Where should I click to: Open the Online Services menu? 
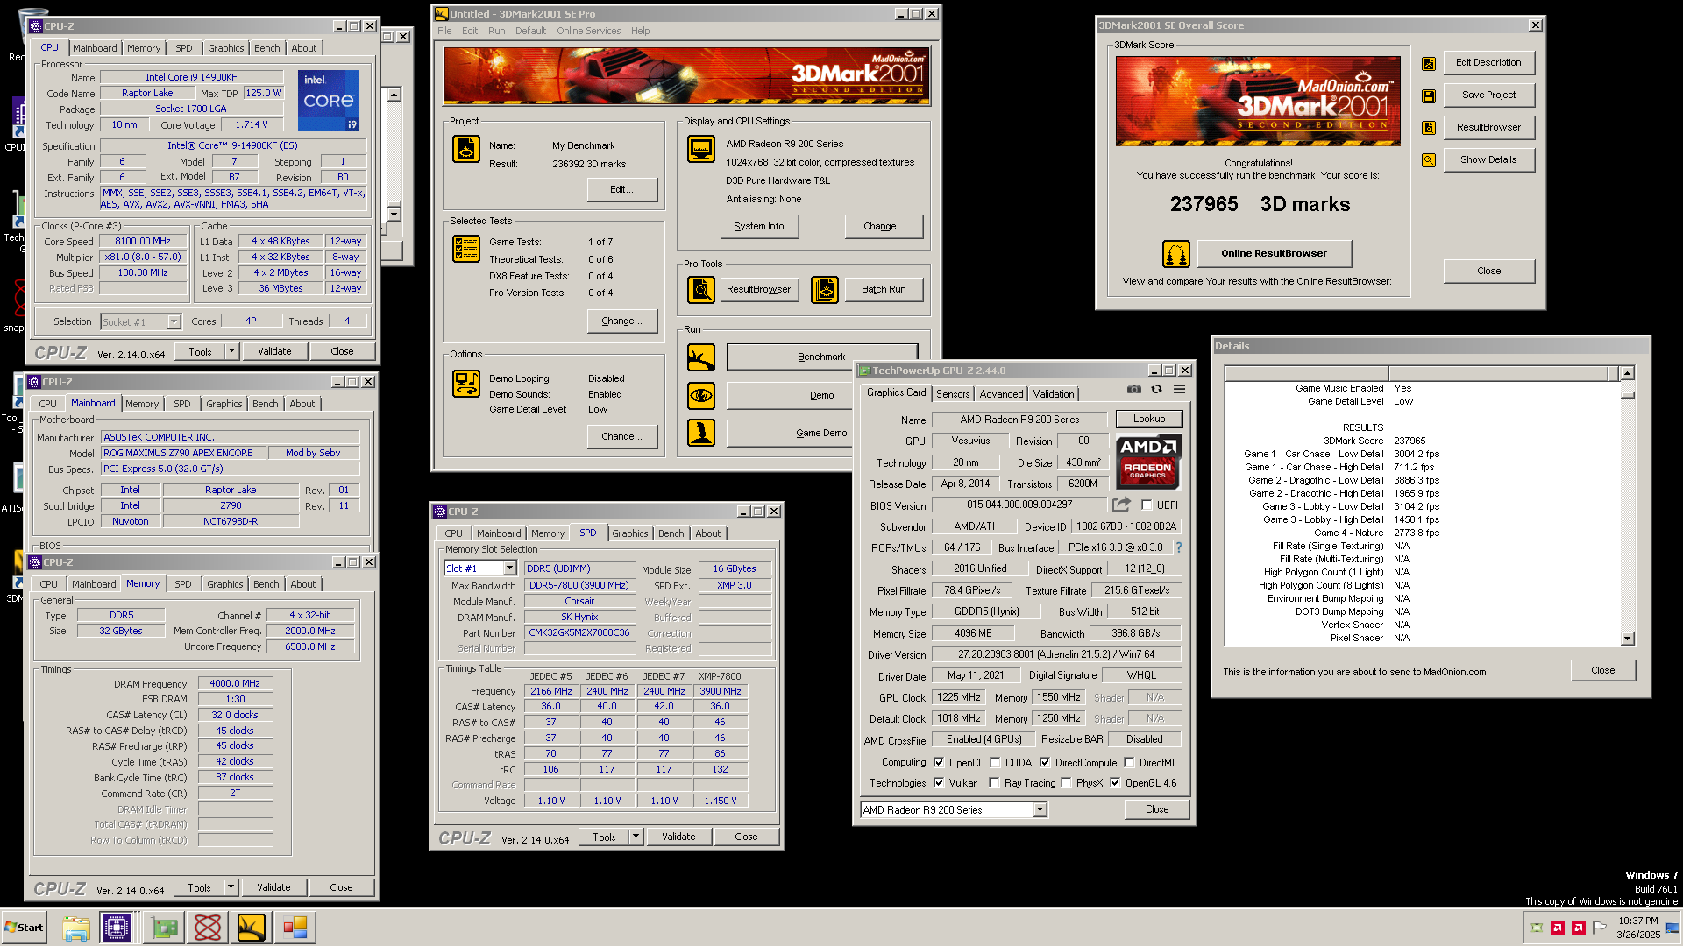coord(588,31)
